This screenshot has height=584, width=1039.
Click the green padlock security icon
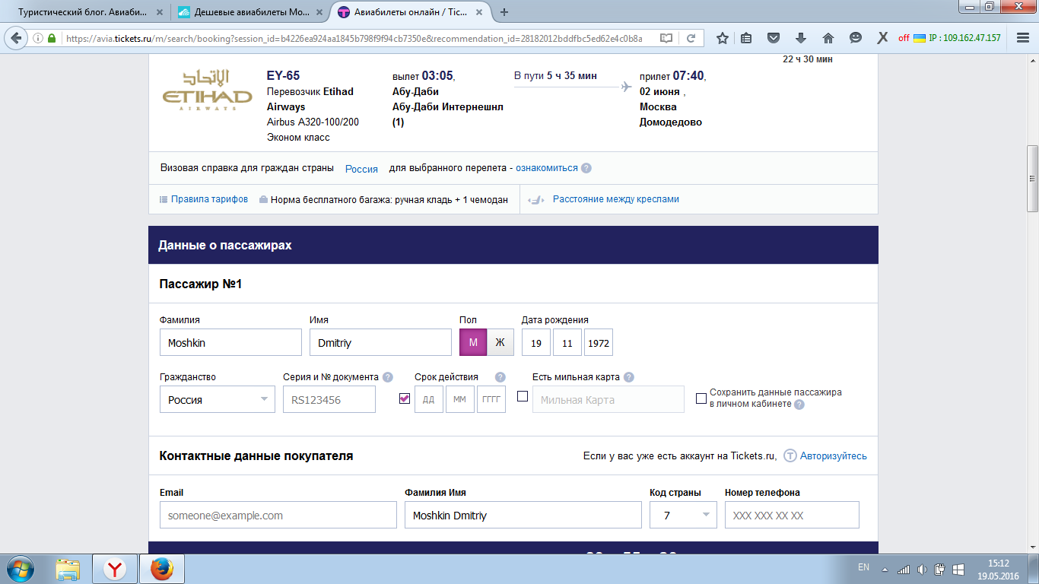(x=52, y=38)
